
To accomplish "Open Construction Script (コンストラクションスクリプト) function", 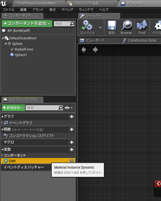I will click(x=38, y=136).
